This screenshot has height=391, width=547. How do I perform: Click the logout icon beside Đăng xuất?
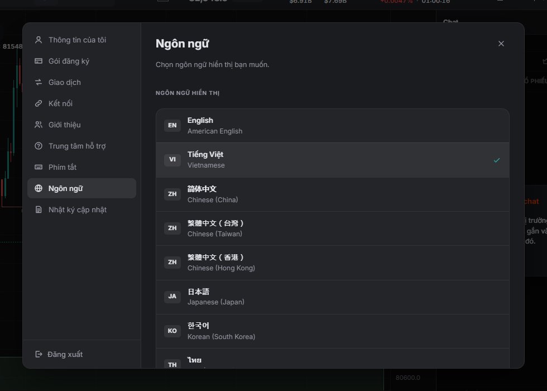[39, 354]
